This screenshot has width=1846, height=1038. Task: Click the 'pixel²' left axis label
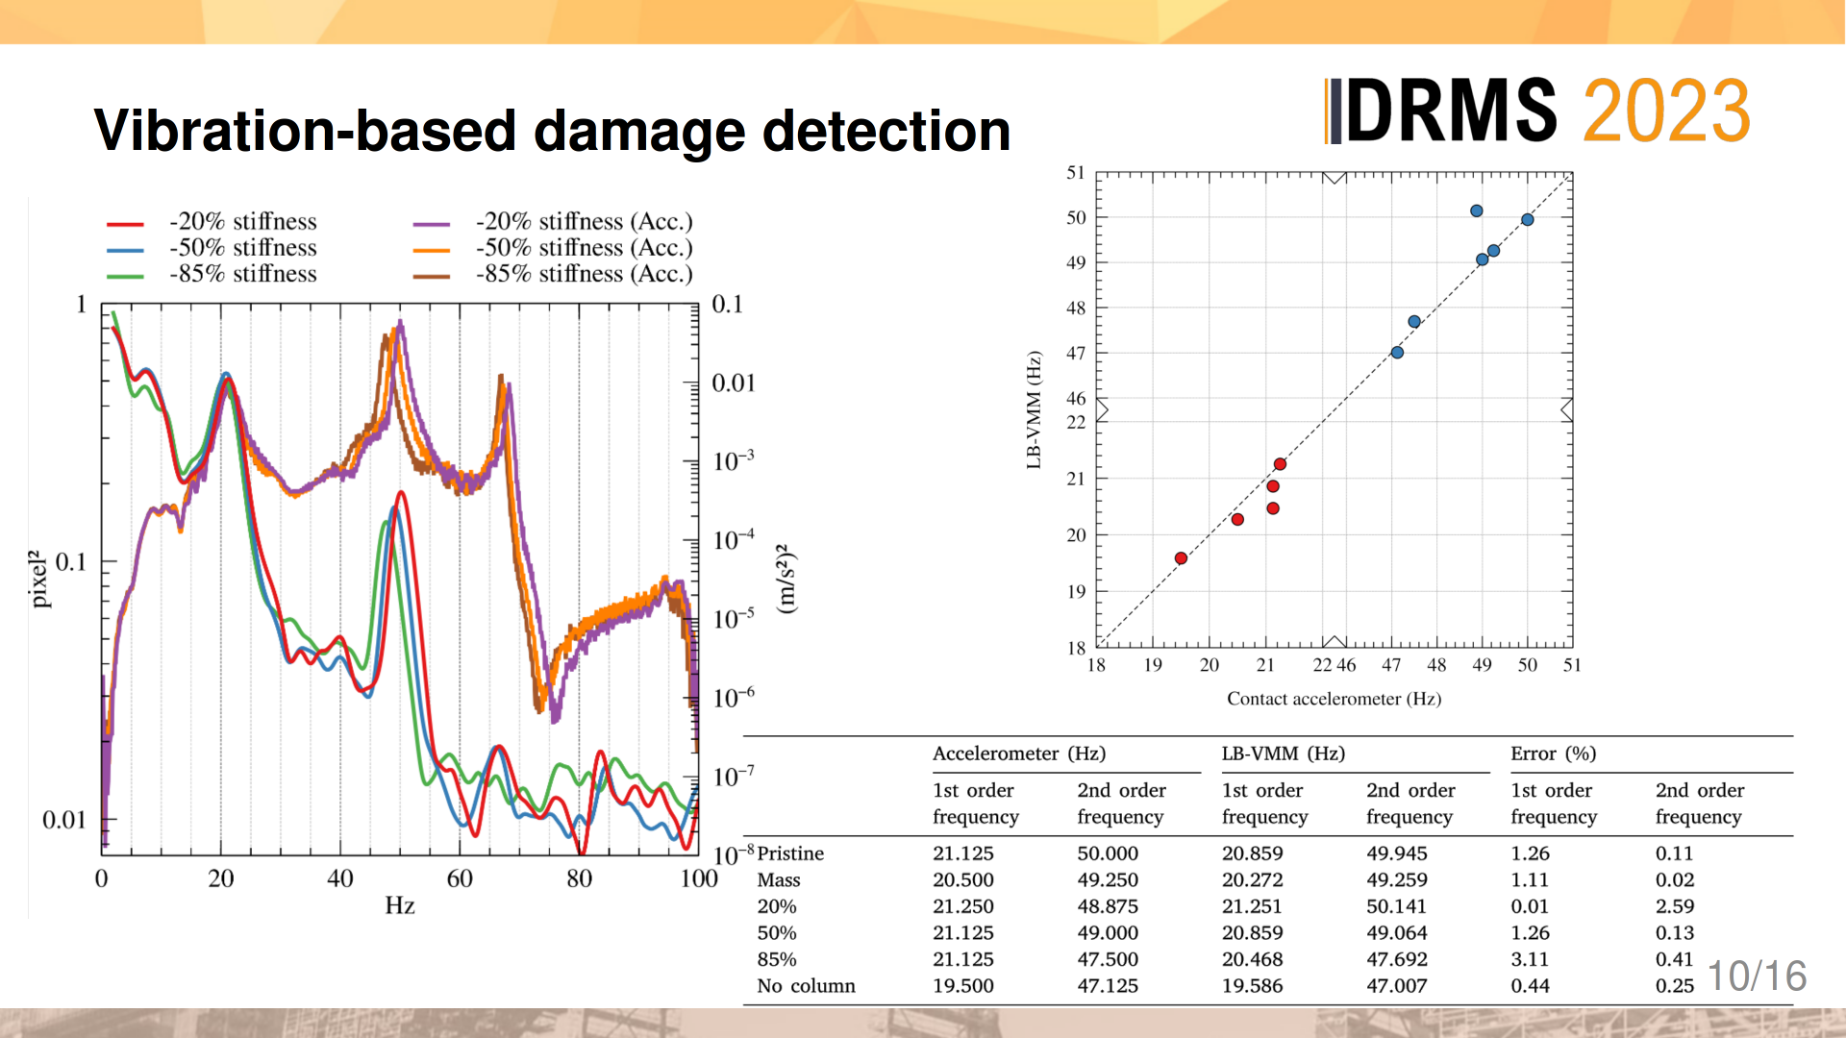pyautogui.click(x=37, y=580)
